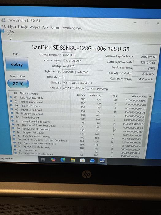Viewport: 161px width, 215px height.
Task: Click the power-on count 2267 razy
Action: pyautogui.click(x=144, y=74)
